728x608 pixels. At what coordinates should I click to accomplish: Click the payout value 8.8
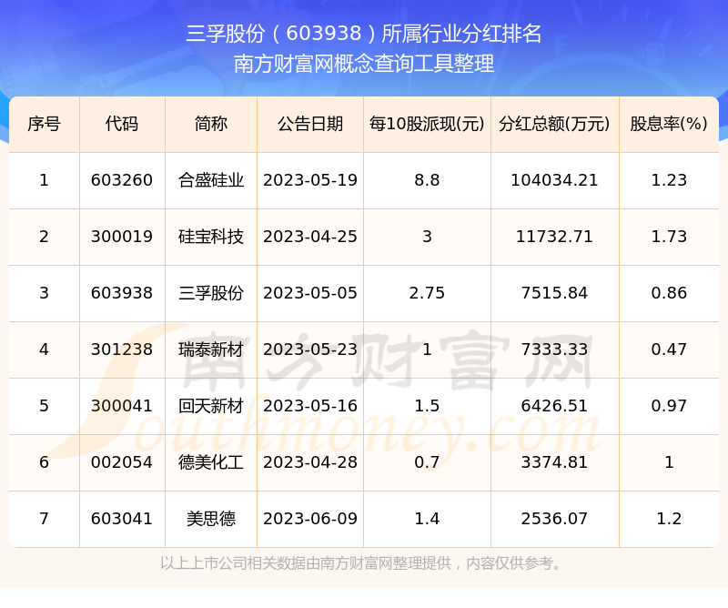[427, 180]
